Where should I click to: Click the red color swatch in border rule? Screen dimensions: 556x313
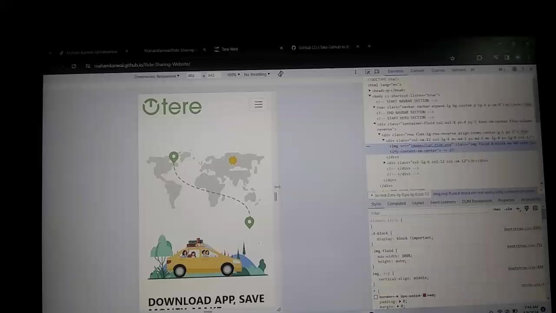click(425, 296)
